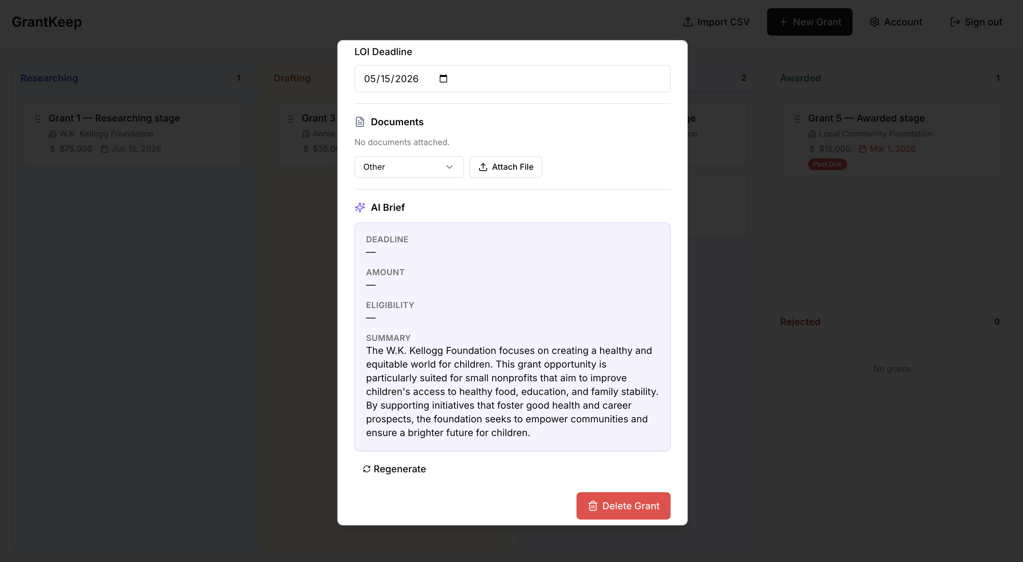Click the red Delete Grant button

(x=623, y=506)
